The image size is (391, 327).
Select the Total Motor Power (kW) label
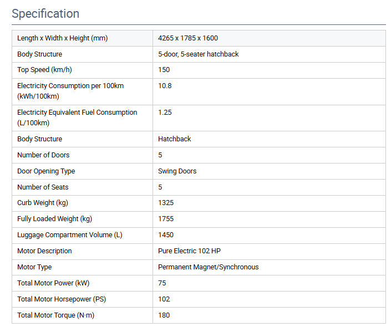tap(53, 283)
